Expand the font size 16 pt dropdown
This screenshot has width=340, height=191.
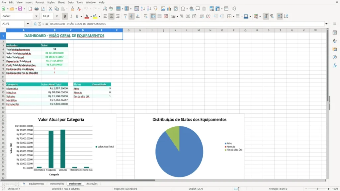pos(57,16)
